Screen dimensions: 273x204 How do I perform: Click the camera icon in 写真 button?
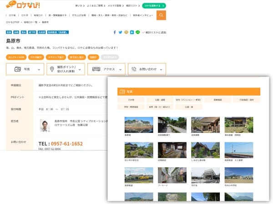coord(18,69)
